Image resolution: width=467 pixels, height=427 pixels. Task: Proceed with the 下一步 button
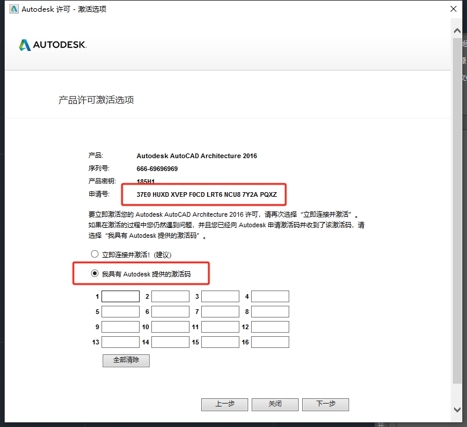pos(326,404)
